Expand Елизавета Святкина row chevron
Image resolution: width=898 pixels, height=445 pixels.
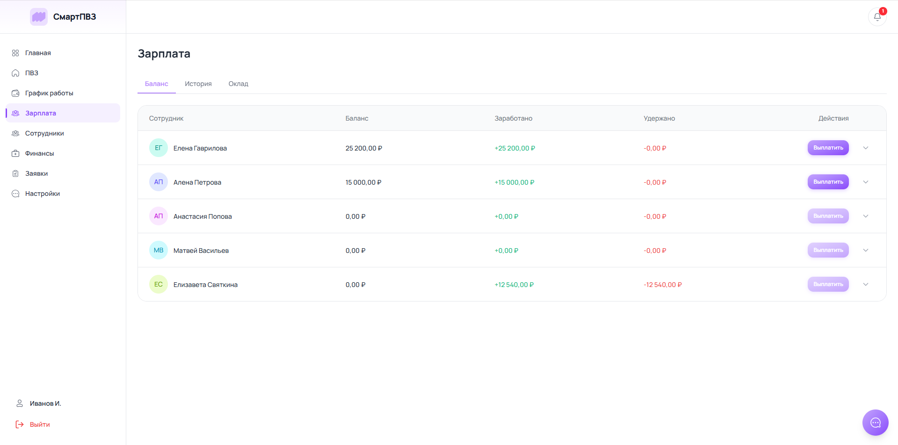point(866,284)
